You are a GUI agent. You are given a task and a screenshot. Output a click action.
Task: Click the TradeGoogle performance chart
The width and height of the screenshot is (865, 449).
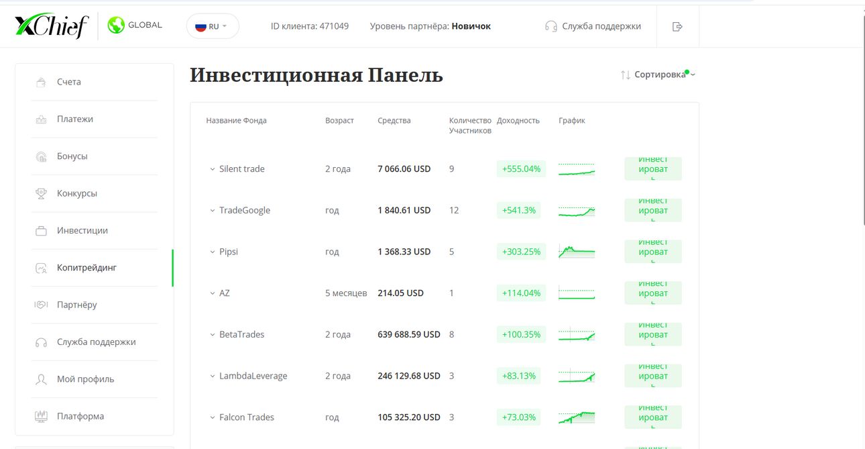577,211
